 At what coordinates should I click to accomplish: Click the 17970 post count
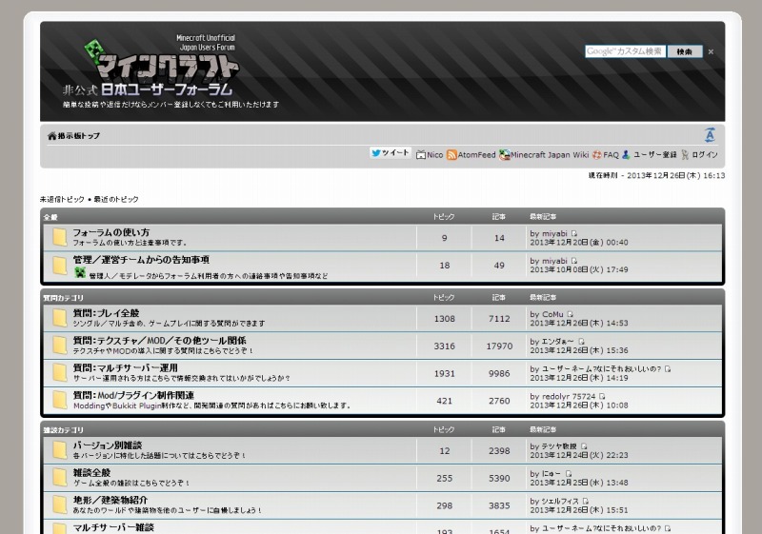(499, 346)
